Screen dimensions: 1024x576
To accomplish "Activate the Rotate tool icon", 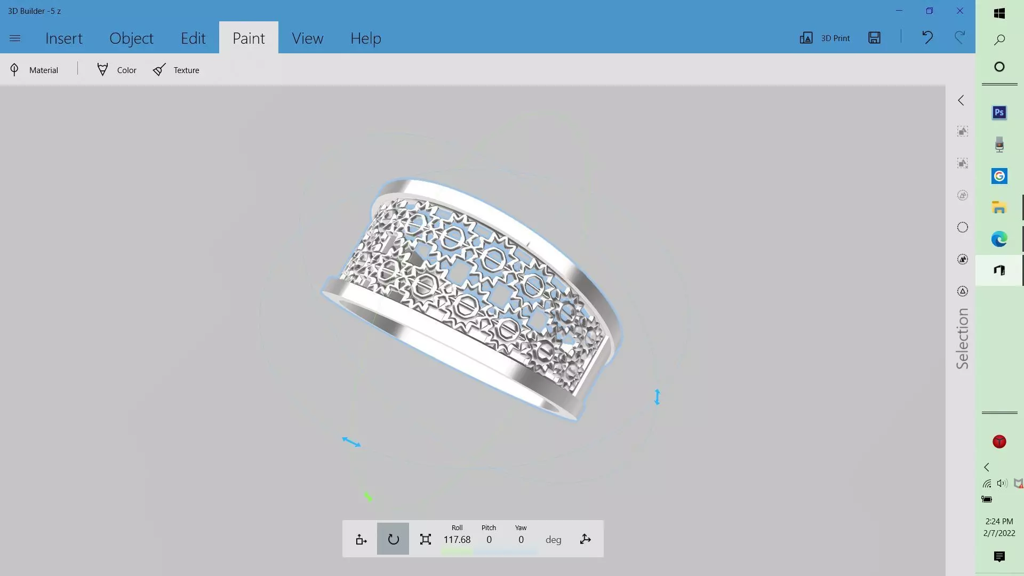I will 393,539.
